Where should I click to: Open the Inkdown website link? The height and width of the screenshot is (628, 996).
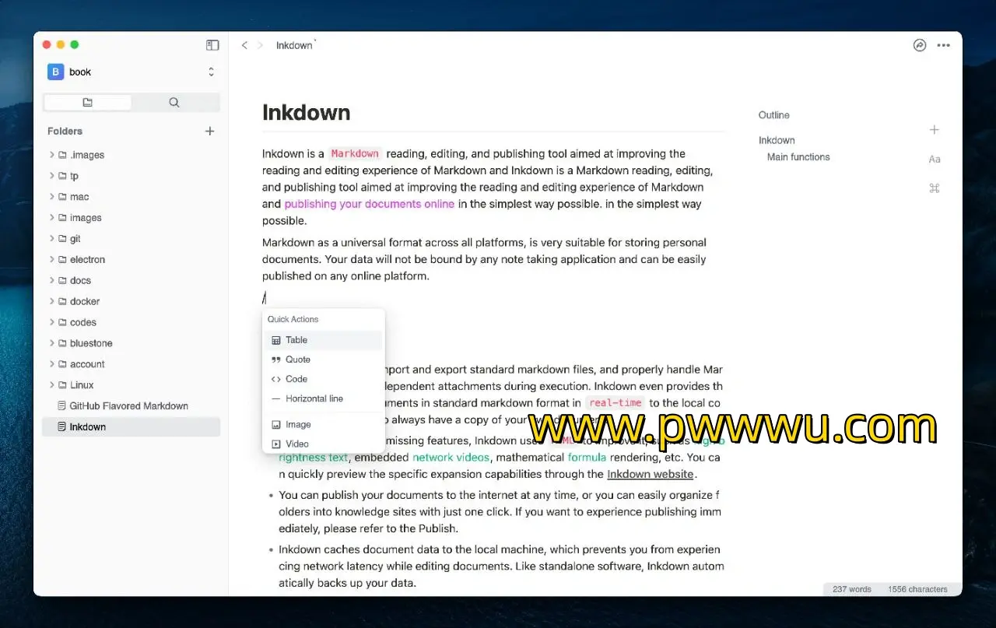[x=650, y=474]
